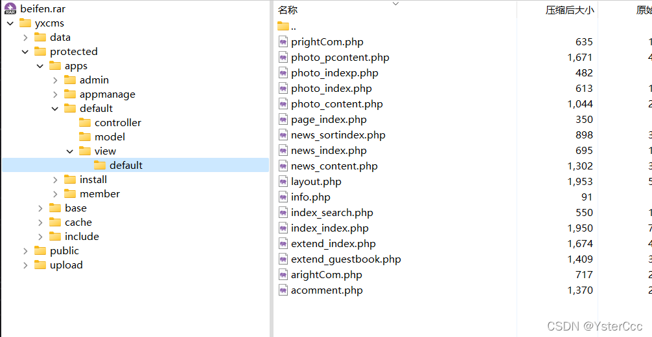Image resolution: width=652 pixels, height=337 pixels.
Task: Click the size value 350 for page_index.php
Action: [x=584, y=120]
